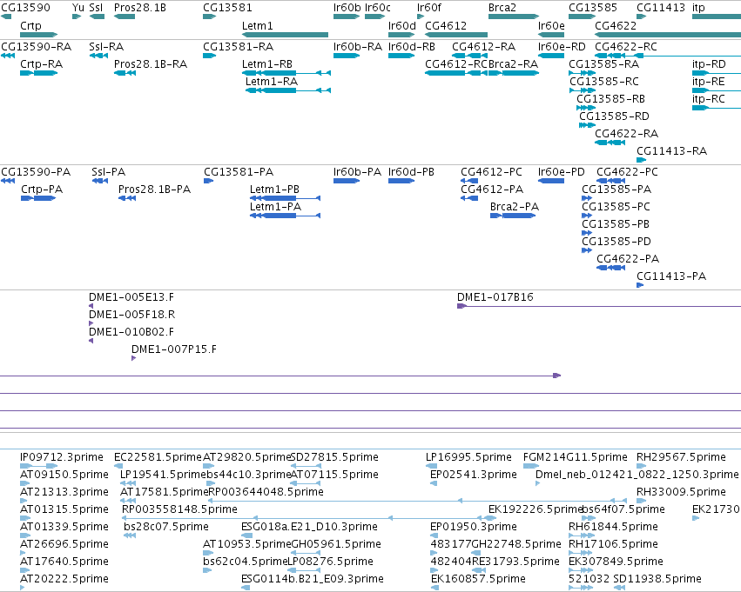Click the Crtp-RA transcript label
741x592 pixels.
(x=41, y=64)
